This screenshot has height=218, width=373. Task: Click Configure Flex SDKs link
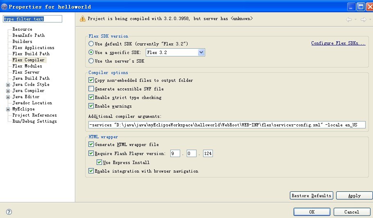338,43
